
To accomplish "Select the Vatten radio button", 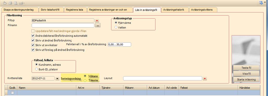I will tap(116, 27).
